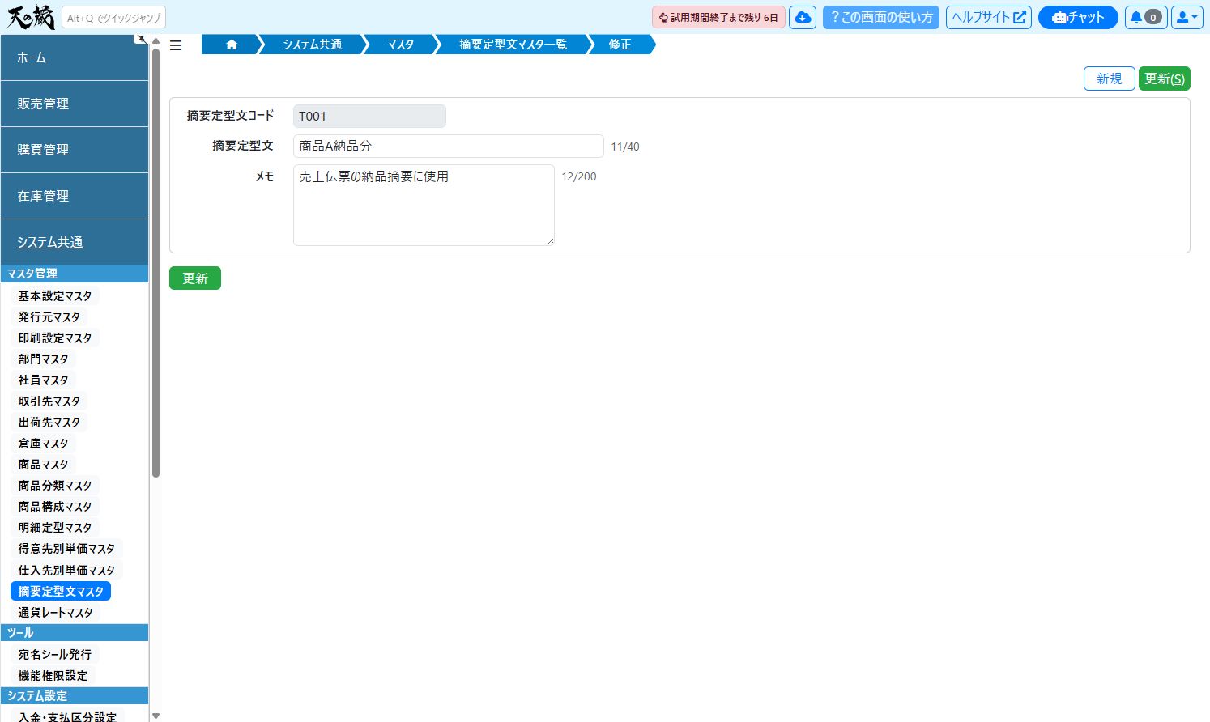Select 出荷先マスタ

pyautogui.click(x=49, y=423)
